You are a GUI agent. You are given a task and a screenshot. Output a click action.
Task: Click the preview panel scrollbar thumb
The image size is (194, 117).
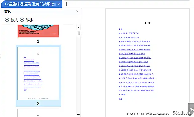[78, 33]
